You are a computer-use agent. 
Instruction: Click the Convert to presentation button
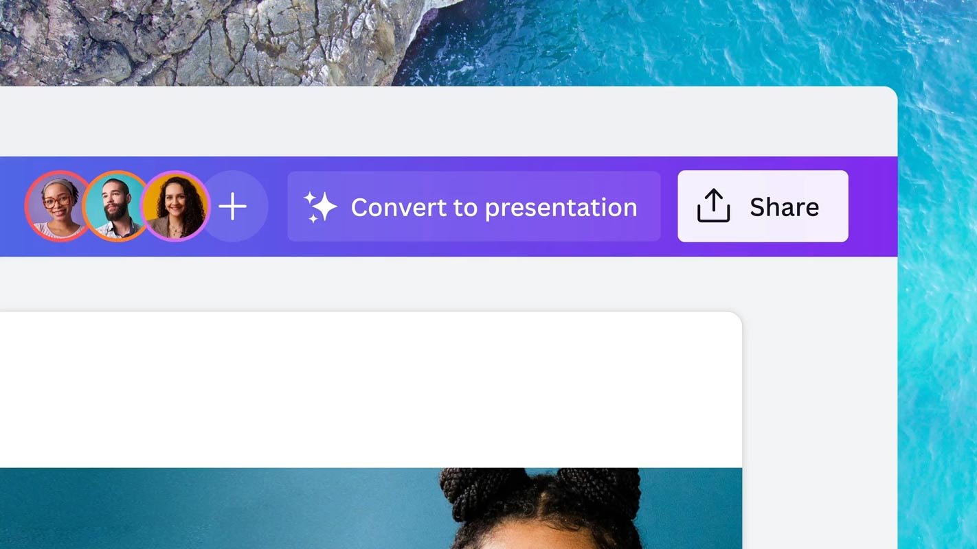pos(473,207)
